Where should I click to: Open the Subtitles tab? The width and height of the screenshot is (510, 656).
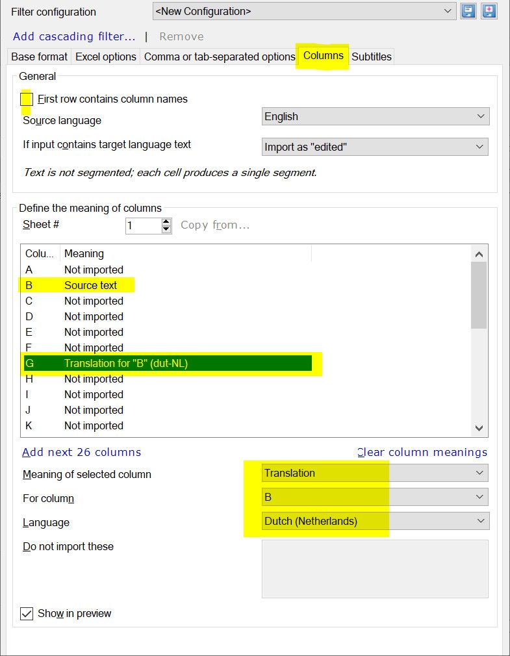coord(371,57)
